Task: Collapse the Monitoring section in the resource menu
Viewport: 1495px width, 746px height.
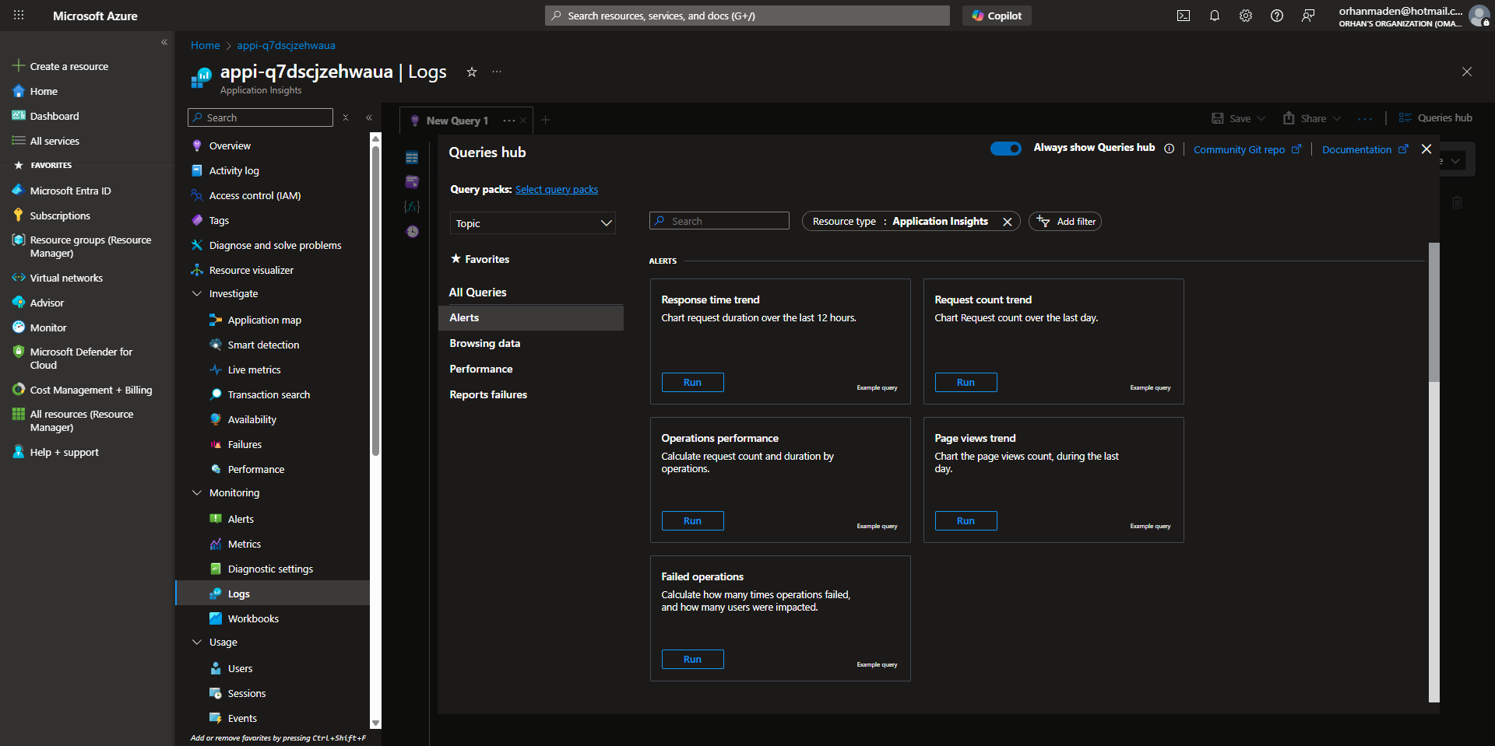Action: click(197, 492)
